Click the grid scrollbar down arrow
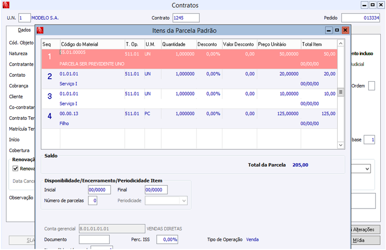Screen dimensions: 386x250 pos(341,145)
